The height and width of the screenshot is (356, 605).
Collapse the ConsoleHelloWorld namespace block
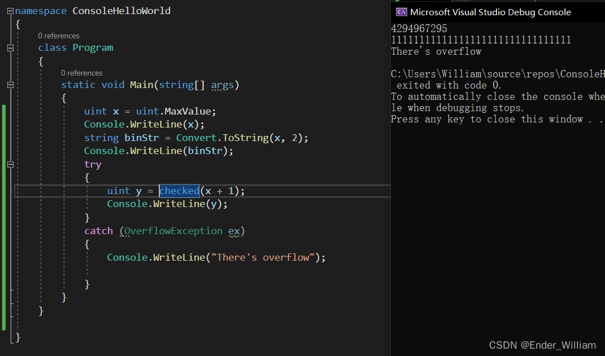tap(10, 11)
